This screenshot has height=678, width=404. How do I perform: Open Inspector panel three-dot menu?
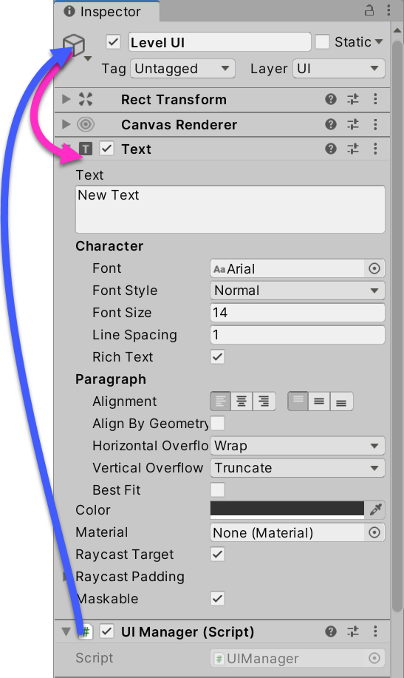(x=389, y=10)
